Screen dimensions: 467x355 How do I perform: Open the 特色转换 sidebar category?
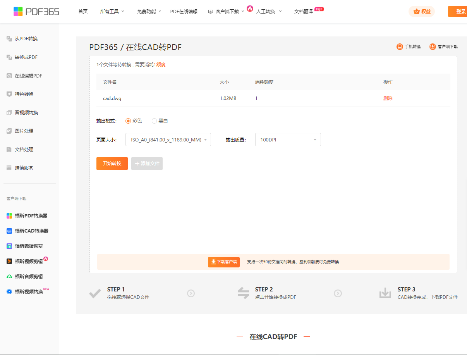tap(24, 94)
